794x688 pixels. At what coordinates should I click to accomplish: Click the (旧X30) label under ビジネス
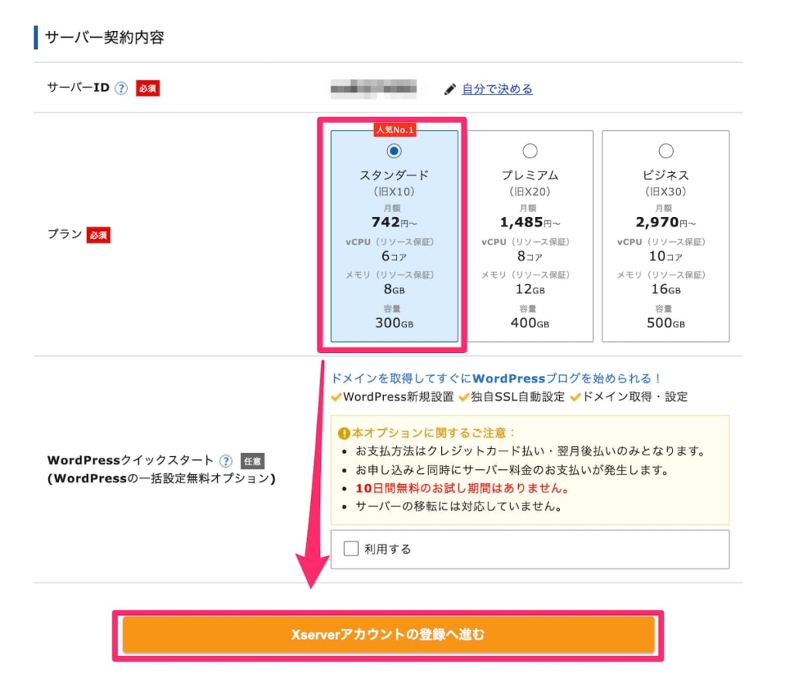coord(666,192)
